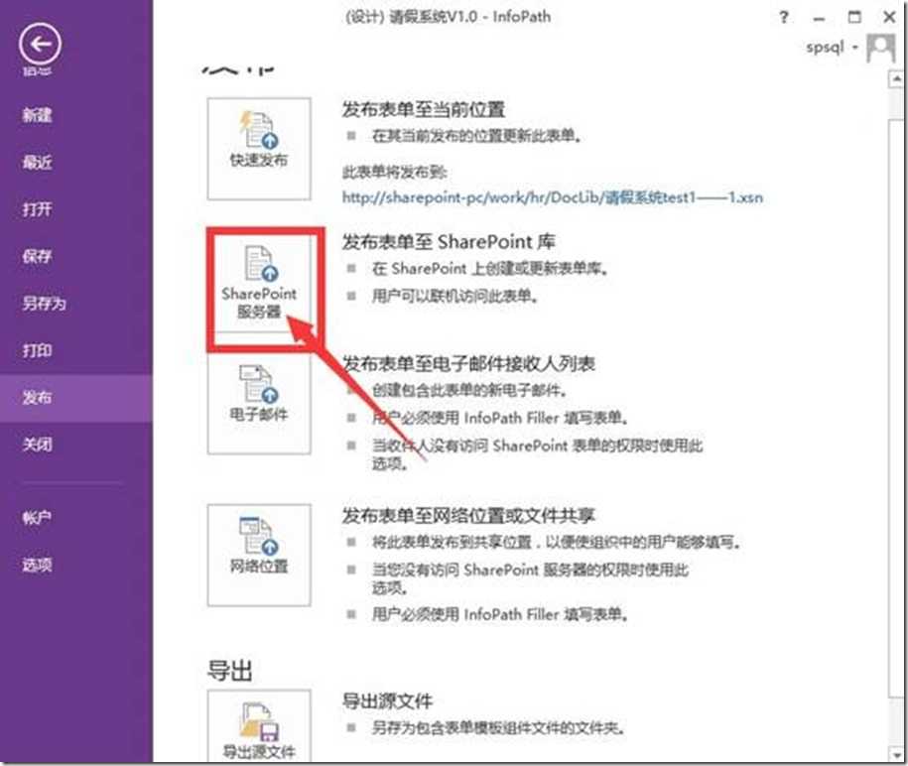Viewport: 908px width, 766px height.
Task: Click the 快速发布 quick publish button
Action: [259, 149]
